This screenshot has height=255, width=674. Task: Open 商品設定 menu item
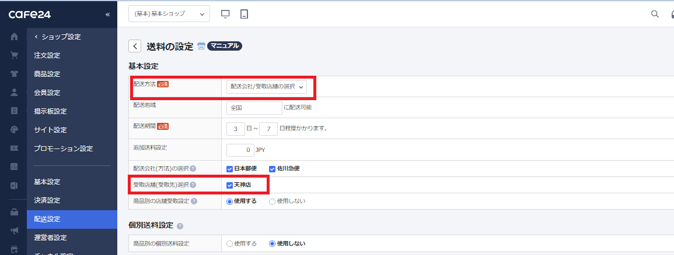point(47,74)
